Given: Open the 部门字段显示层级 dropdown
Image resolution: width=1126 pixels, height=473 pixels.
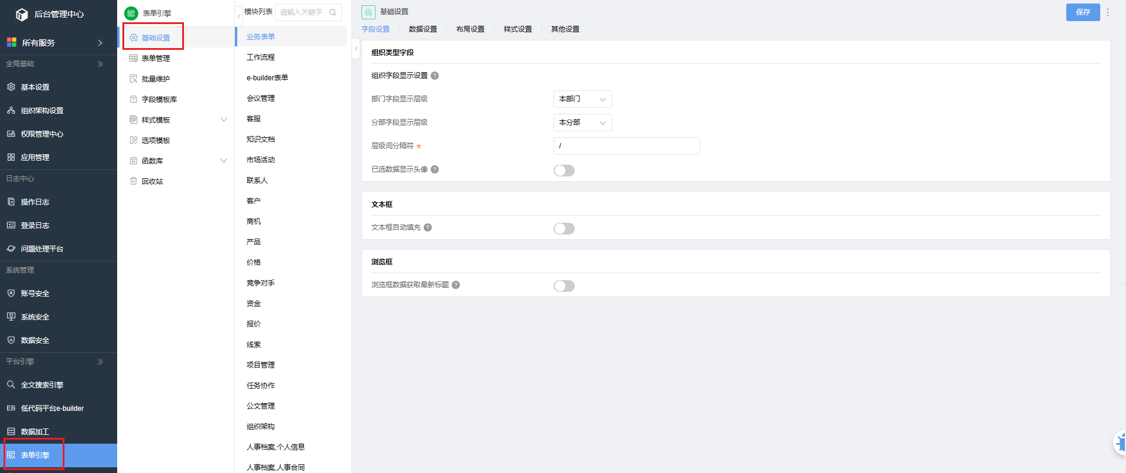Looking at the screenshot, I should pos(582,99).
